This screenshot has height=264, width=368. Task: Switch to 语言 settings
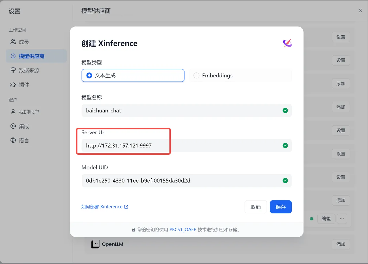click(x=24, y=141)
